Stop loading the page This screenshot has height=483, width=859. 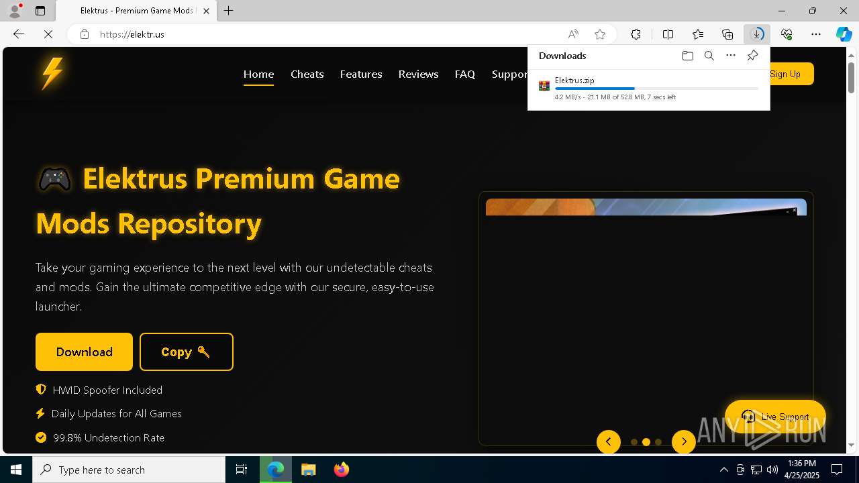48,34
